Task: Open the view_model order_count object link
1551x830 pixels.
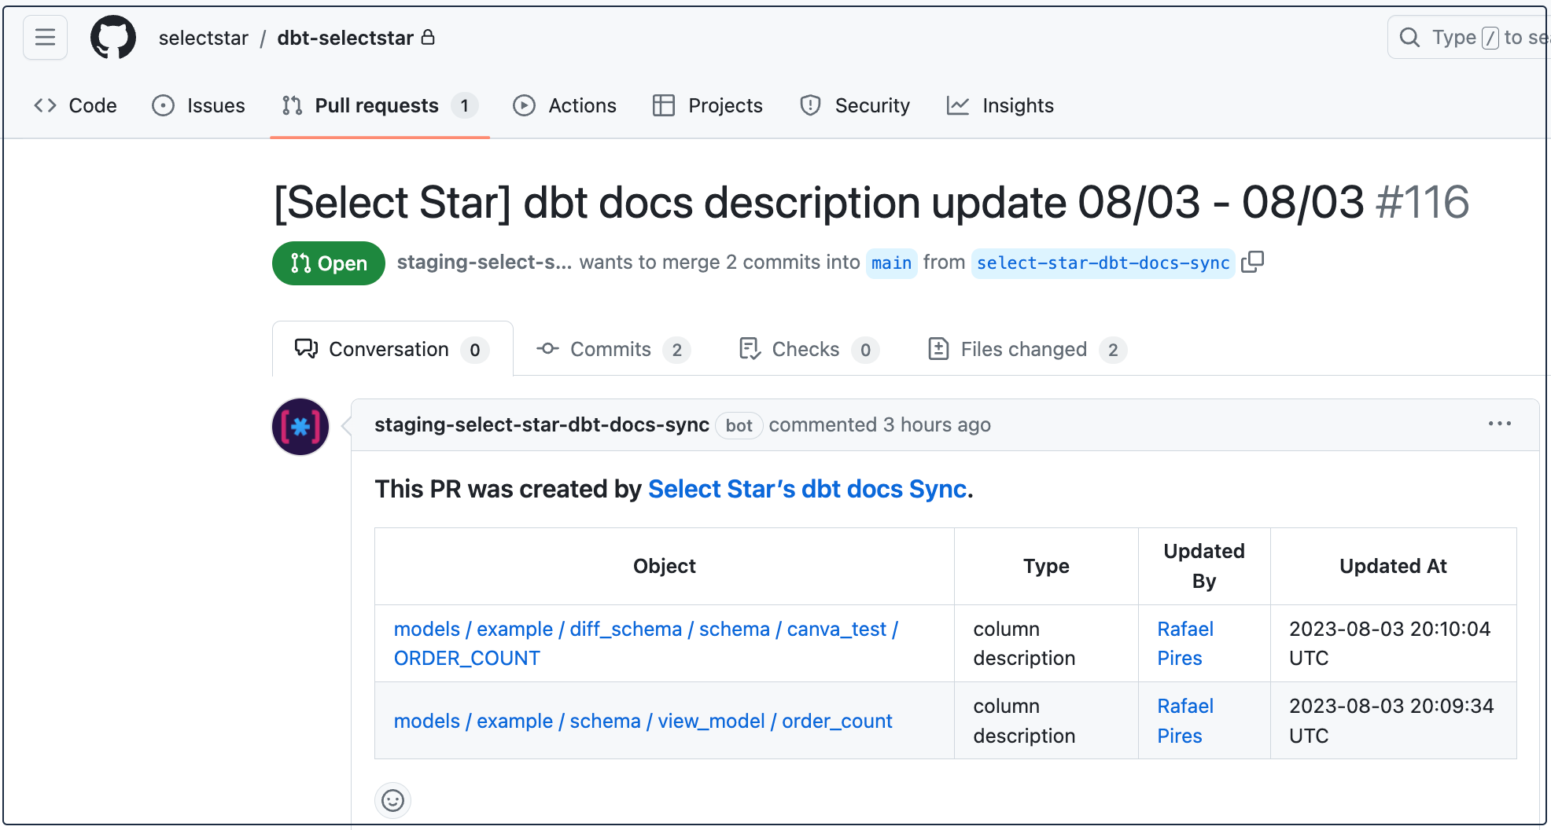Action: click(643, 721)
